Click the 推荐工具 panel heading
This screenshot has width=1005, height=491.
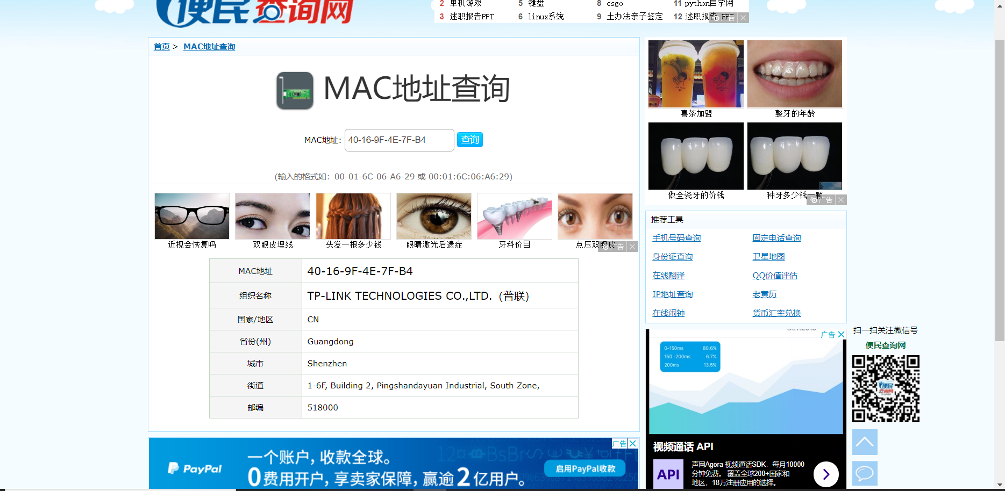(667, 220)
